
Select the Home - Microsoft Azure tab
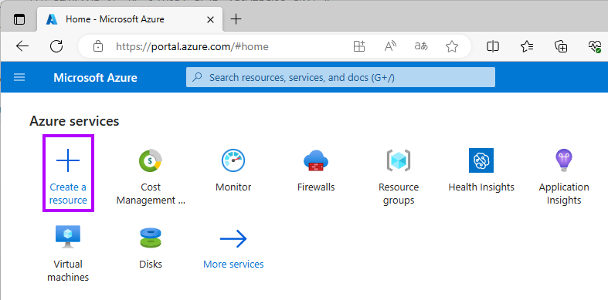point(130,19)
